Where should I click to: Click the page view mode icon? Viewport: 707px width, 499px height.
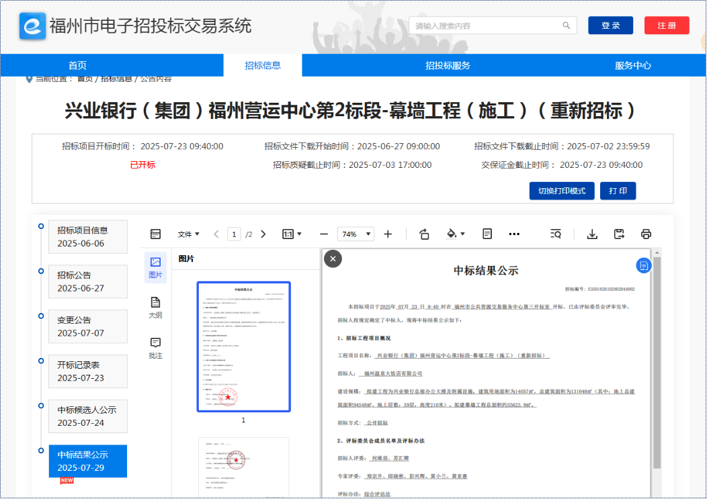click(487, 234)
